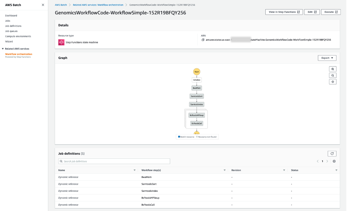The image size is (347, 211).
Task: Open Job definitions in the sidebar
Action: pyautogui.click(x=13, y=26)
